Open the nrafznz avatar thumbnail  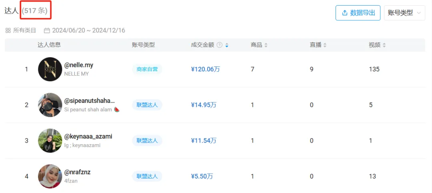50,177
